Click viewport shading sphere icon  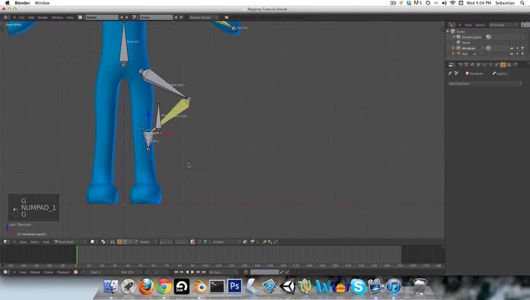92,242
